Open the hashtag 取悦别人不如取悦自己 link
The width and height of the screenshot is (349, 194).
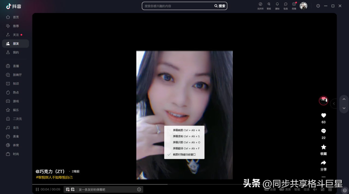pyautogui.click(x=54, y=177)
